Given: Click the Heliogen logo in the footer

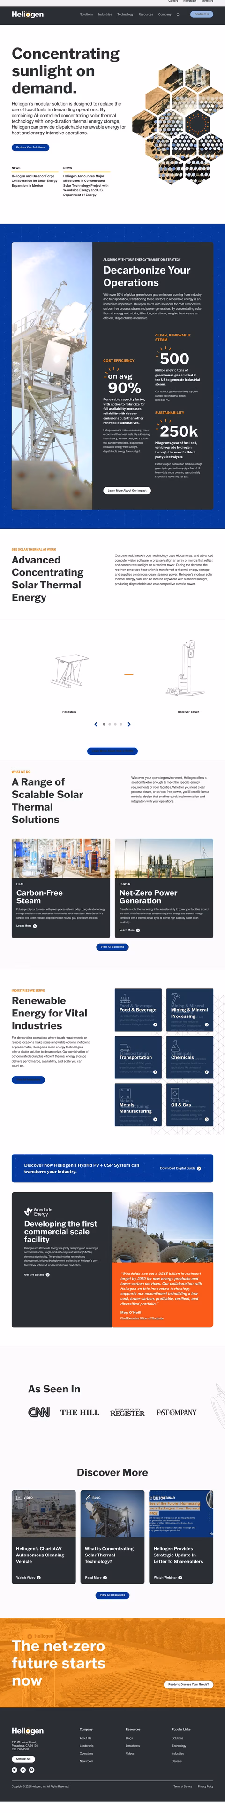Looking at the screenshot, I should point(27,1731).
